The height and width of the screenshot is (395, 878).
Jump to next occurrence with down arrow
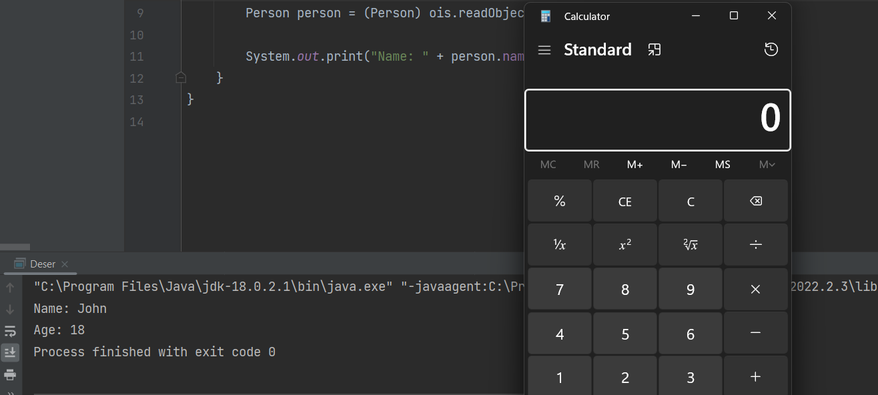(10, 309)
